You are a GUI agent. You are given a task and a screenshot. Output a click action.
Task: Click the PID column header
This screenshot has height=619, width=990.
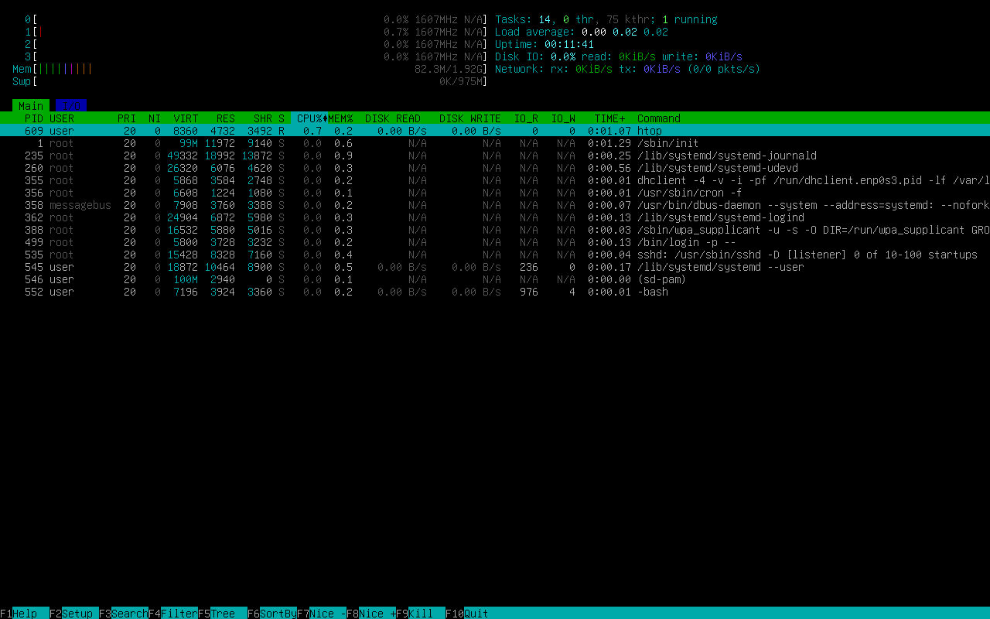(33, 118)
